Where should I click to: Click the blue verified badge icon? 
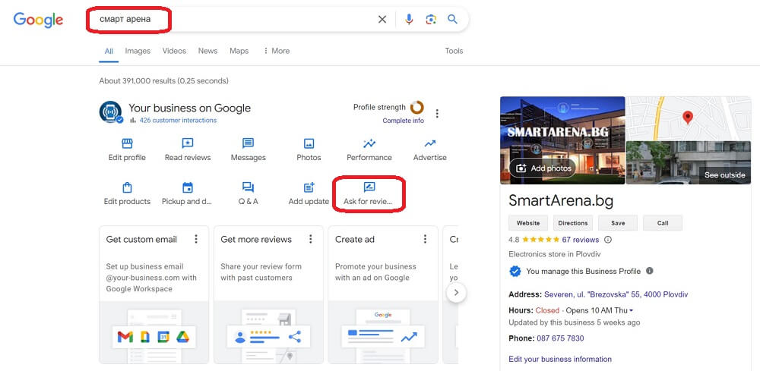coord(515,272)
